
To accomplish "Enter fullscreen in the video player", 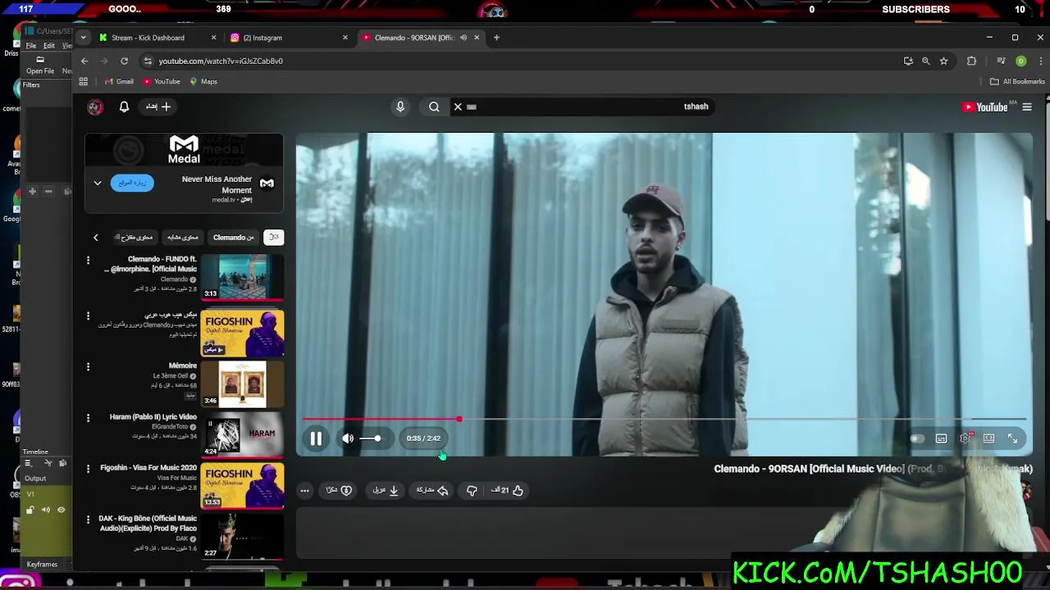I will coord(1012,438).
